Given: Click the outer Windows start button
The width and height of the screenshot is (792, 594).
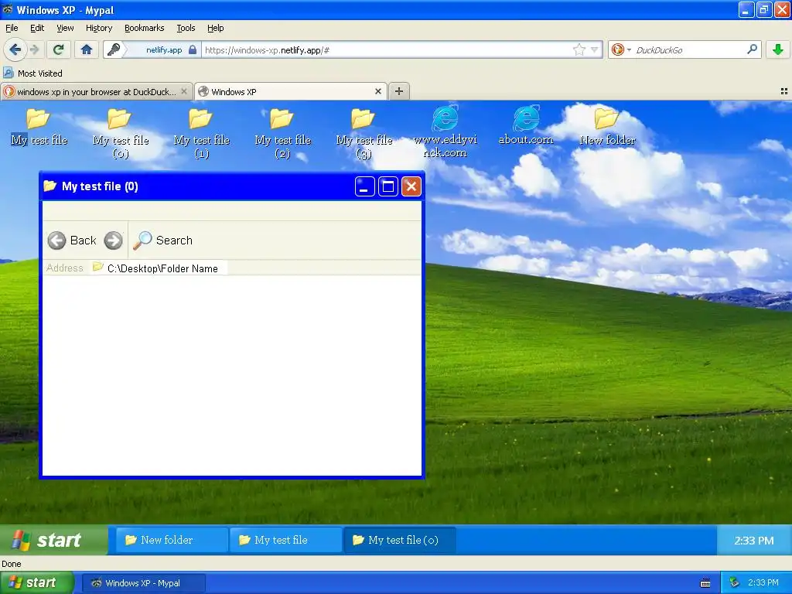Looking at the screenshot, I should (37, 582).
